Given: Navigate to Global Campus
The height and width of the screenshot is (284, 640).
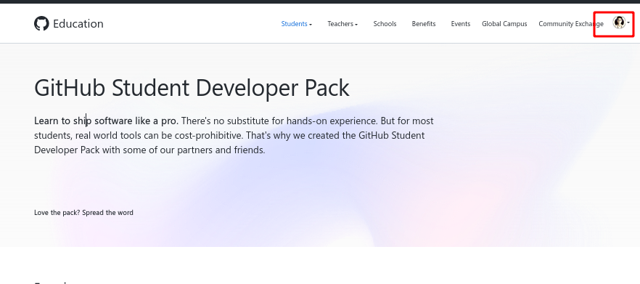Looking at the screenshot, I should tap(504, 24).
